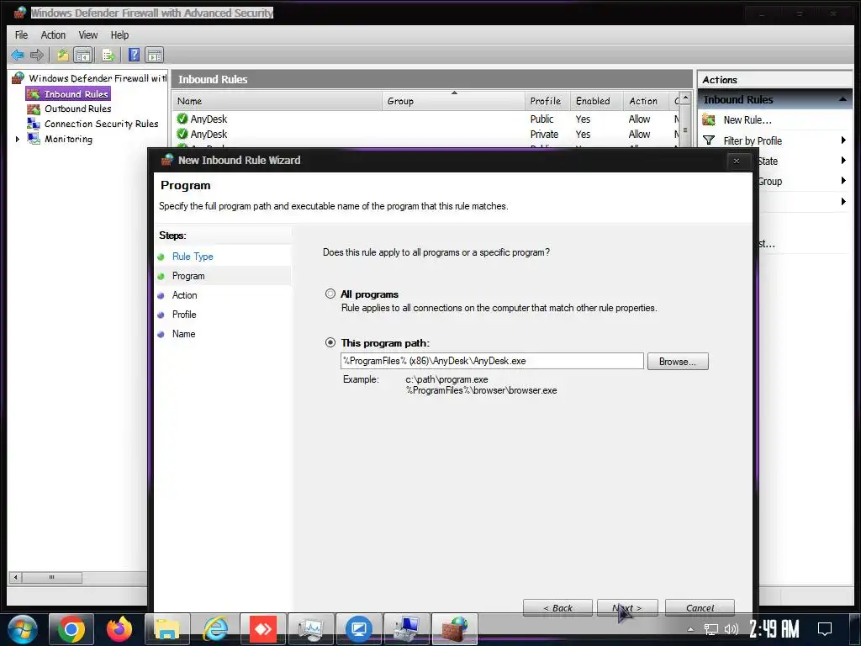Click the gray Forward arrow in toolbar
The height and width of the screenshot is (646, 861).
(x=37, y=55)
